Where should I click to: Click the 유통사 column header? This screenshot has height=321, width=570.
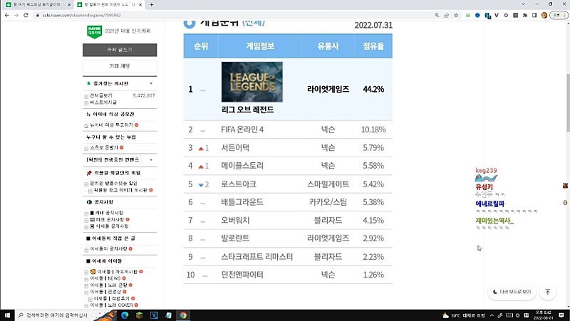[x=328, y=46]
